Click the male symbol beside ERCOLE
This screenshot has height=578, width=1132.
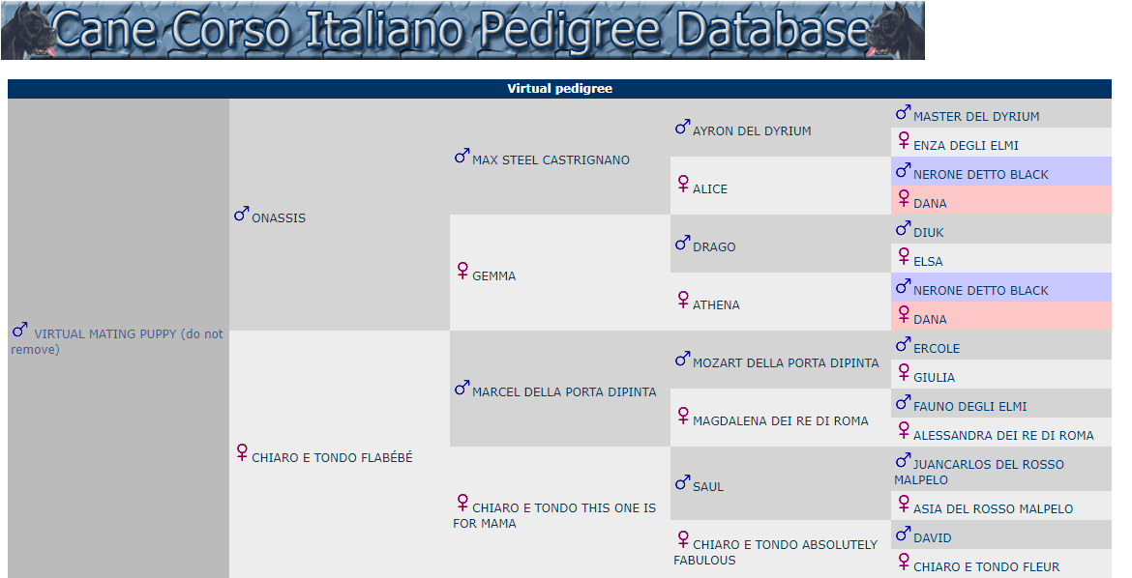903,345
